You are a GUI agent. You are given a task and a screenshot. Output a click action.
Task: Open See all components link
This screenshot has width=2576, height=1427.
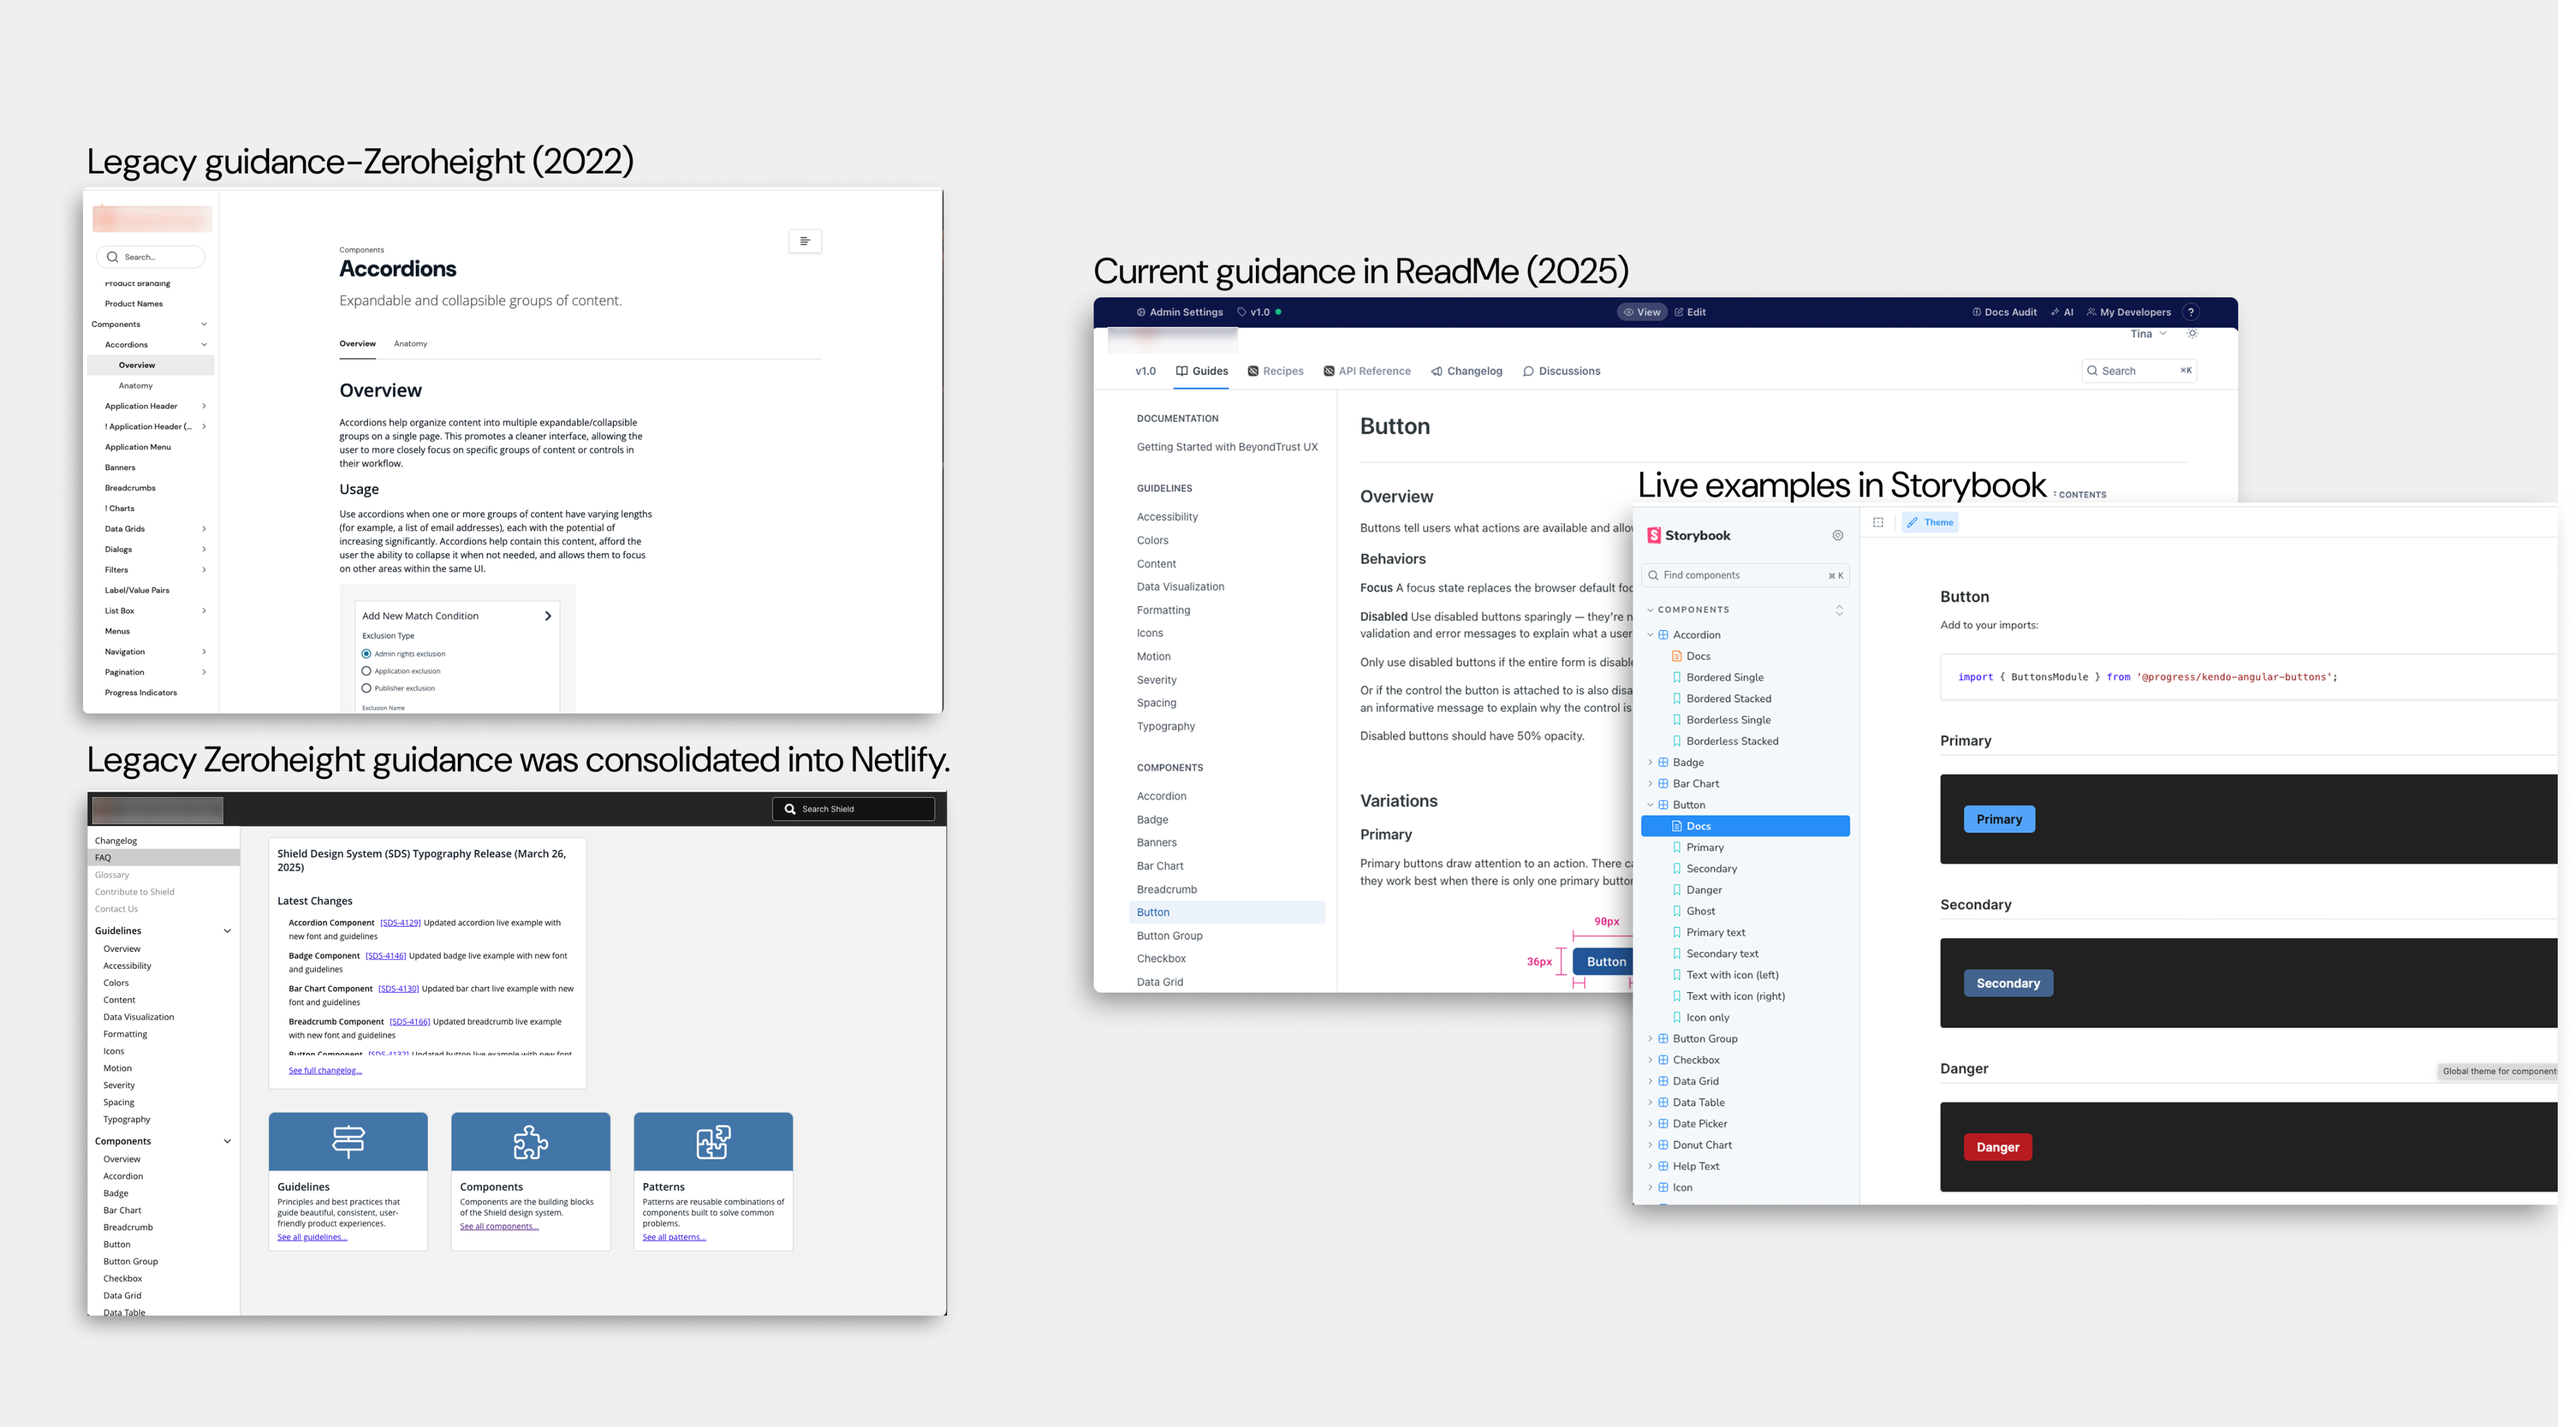tap(499, 1226)
